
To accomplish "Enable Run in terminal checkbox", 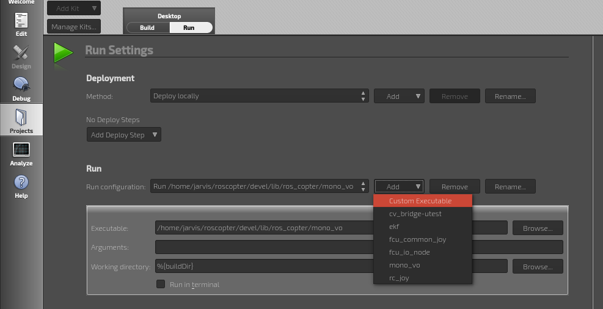I will (x=161, y=284).
